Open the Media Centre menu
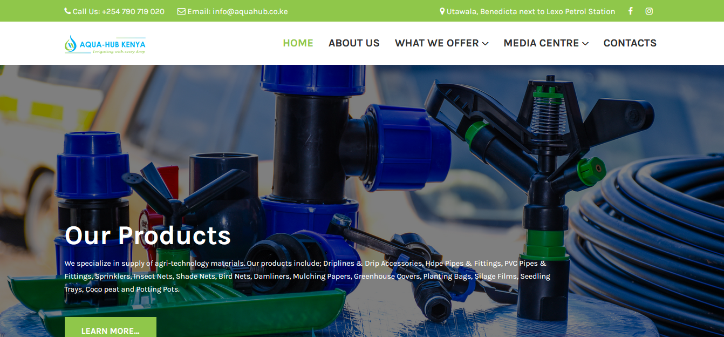Viewport: 724px width, 337px height. point(546,43)
